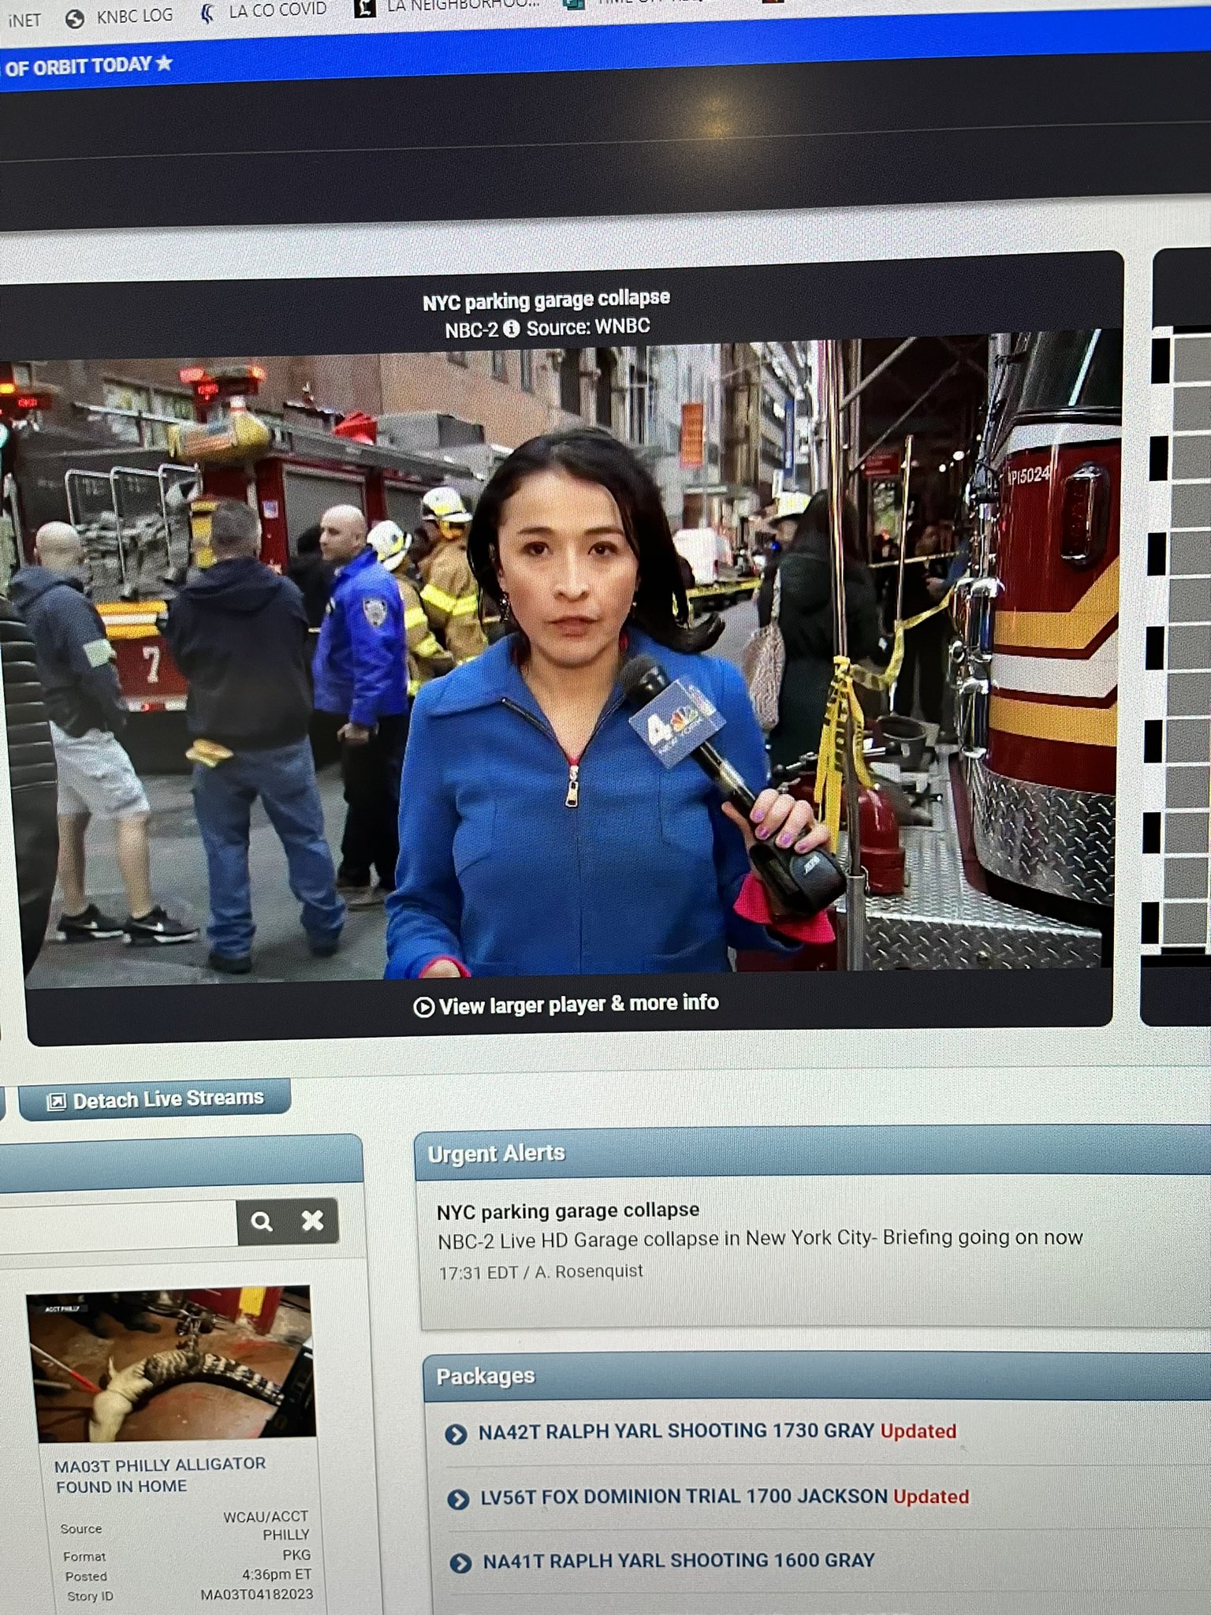
Task: Expand LV56T FOX DOMINION TRIAL package arrow
Action: pos(458,1498)
